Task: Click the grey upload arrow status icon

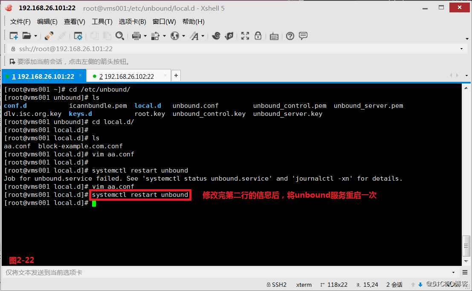Action: click(x=413, y=285)
